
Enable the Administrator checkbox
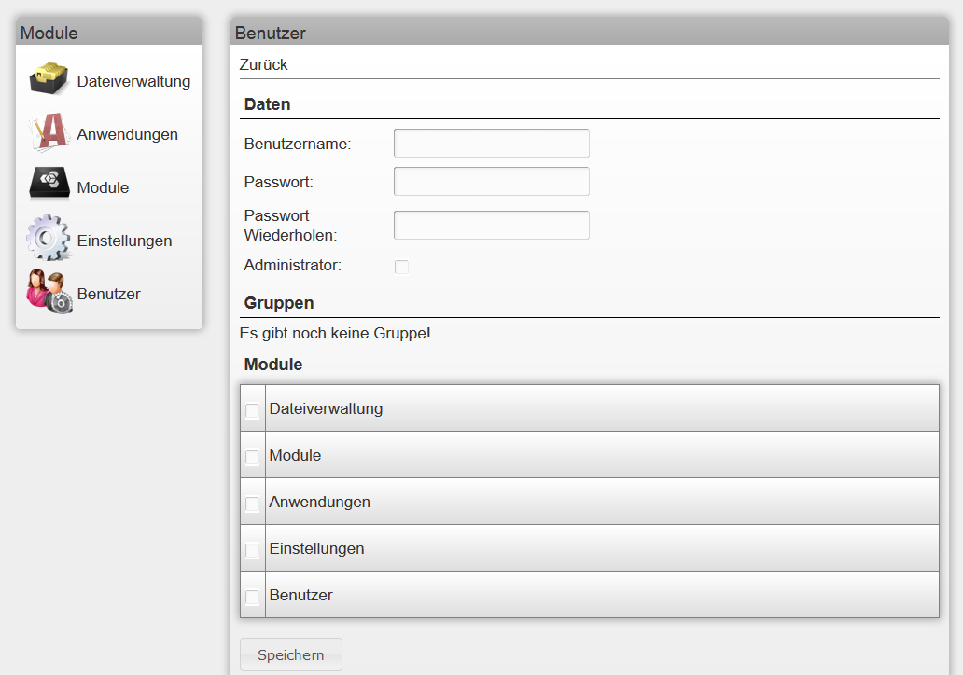[x=401, y=267]
